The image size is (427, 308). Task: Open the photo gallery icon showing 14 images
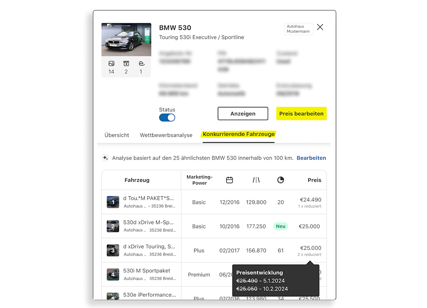coord(111,64)
